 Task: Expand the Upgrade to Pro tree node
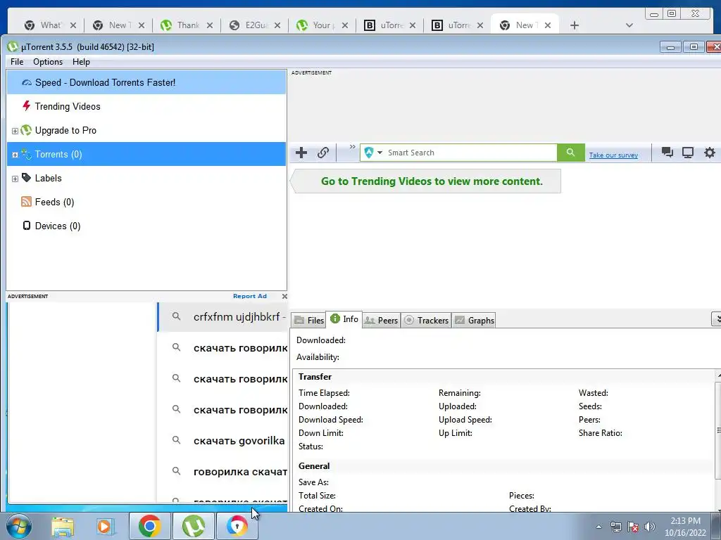[15, 131]
